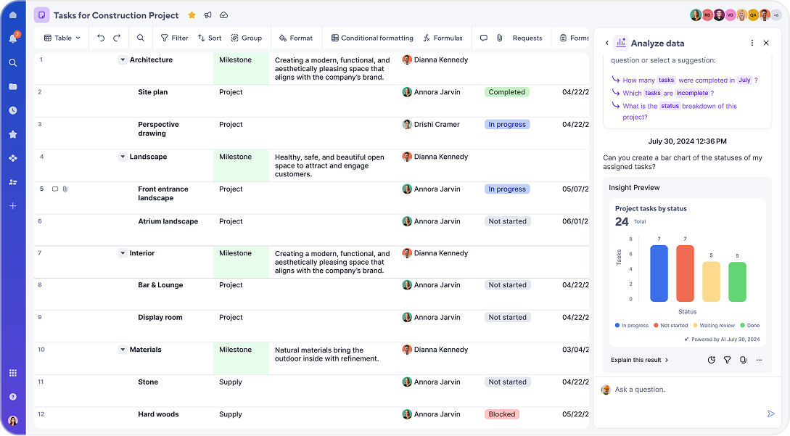Image resolution: width=790 pixels, height=436 pixels.
Task: Expand Explain this result
Action: (x=639, y=360)
